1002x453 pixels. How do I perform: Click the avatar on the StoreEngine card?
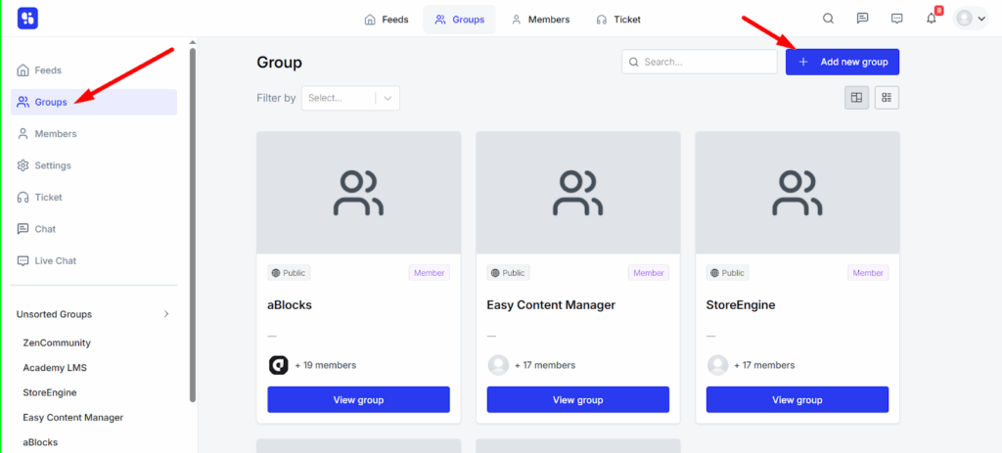[717, 366]
